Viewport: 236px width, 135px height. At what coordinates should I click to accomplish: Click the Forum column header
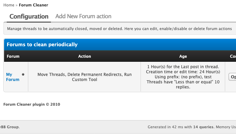tap(13, 56)
